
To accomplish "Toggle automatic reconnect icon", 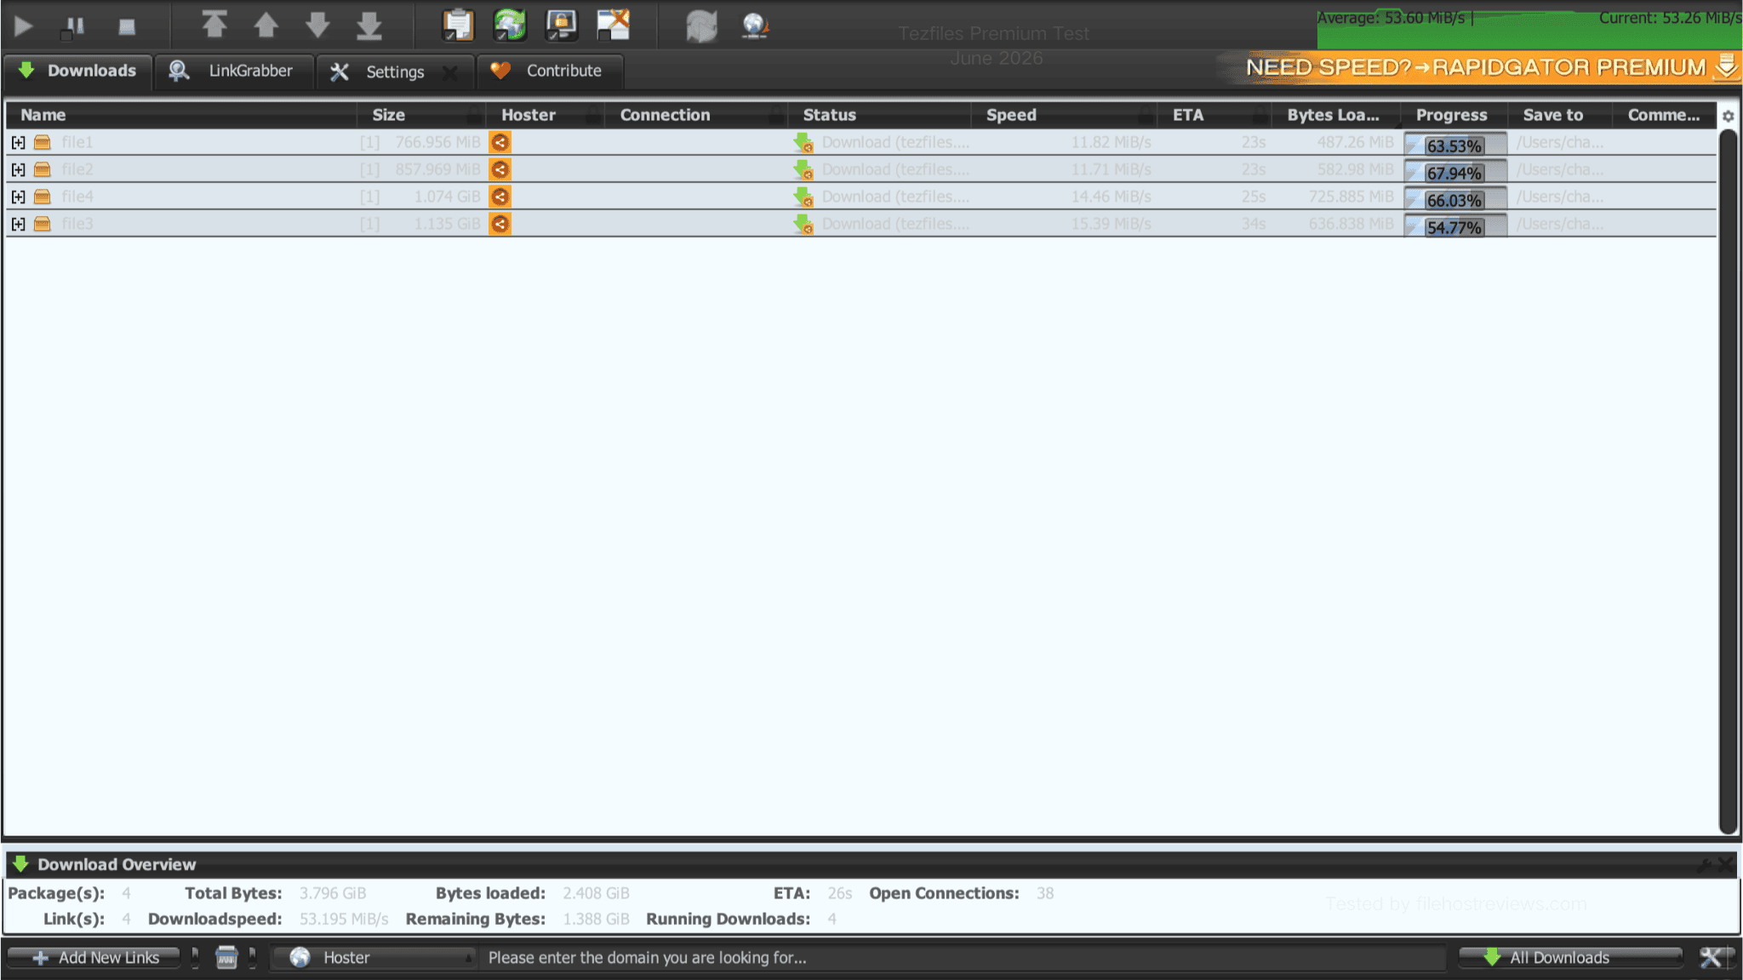I will 510,25.
